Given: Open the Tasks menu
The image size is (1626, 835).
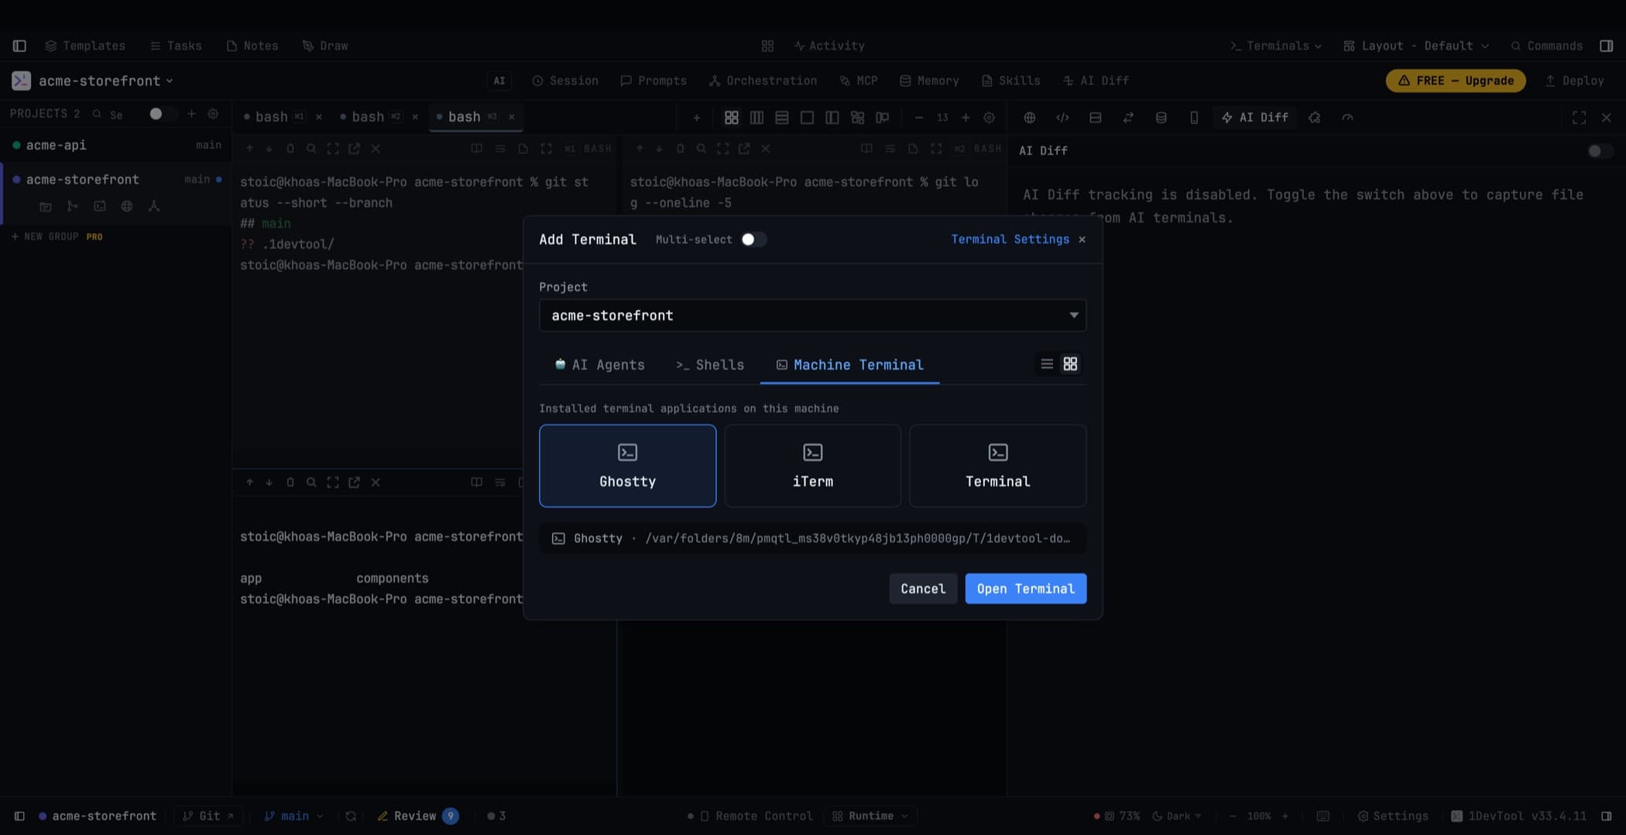Looking at the screenshot, I should (176, 46).
